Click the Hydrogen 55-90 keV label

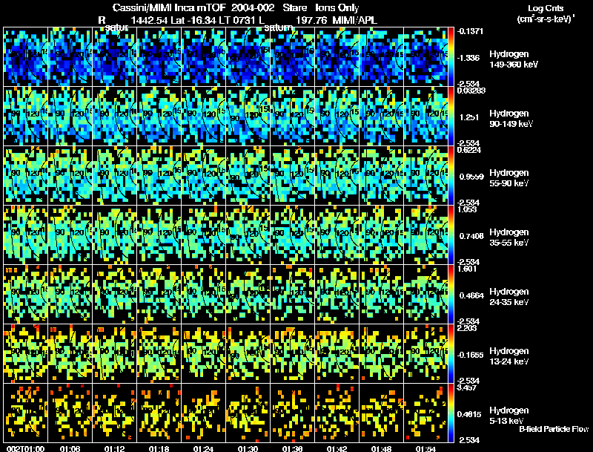click(509, 178)
